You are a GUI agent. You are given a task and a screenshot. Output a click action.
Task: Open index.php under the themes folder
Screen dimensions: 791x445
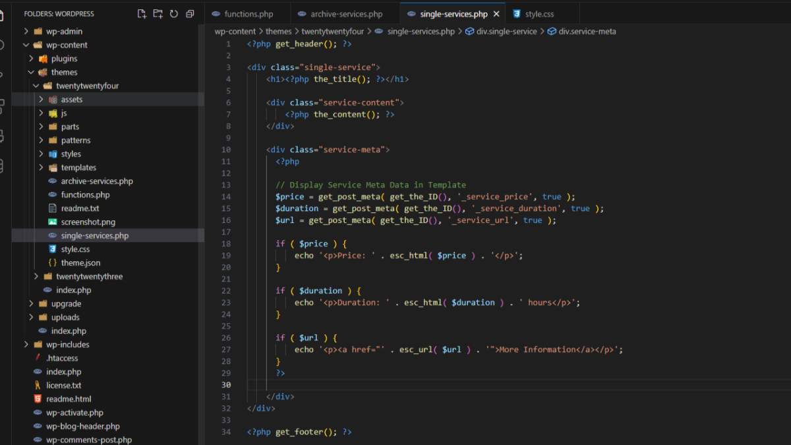[74, 290]
